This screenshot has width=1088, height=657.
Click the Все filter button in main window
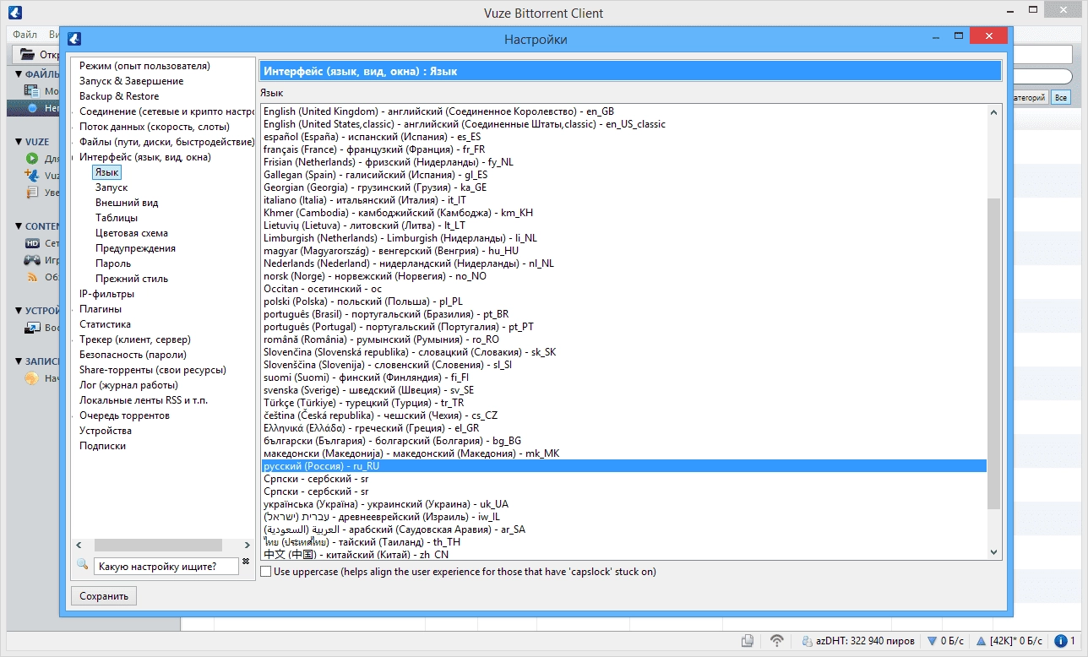click(x=1060, y=98)
